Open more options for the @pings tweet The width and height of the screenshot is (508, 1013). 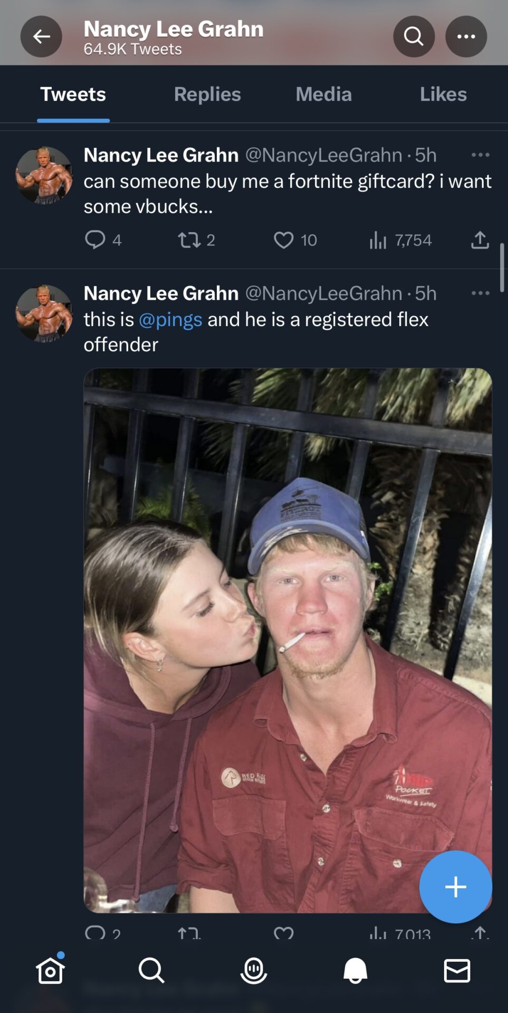(x=480, y=293)
